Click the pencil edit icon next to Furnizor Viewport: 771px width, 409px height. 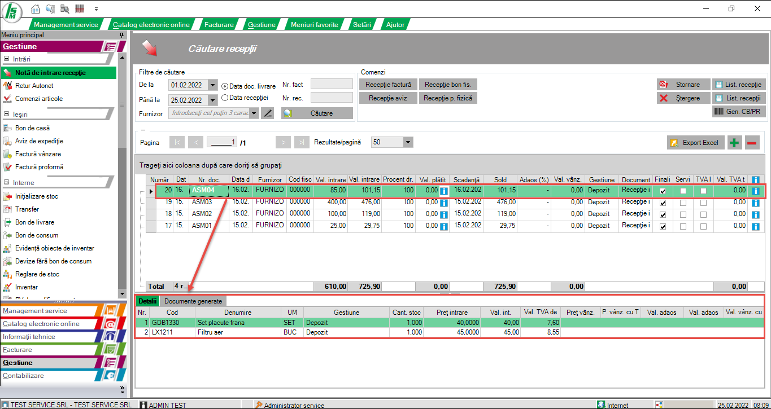pos(268,113)
